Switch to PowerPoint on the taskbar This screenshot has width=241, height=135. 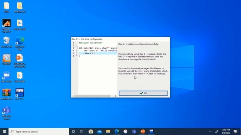(x=143, y=132)
